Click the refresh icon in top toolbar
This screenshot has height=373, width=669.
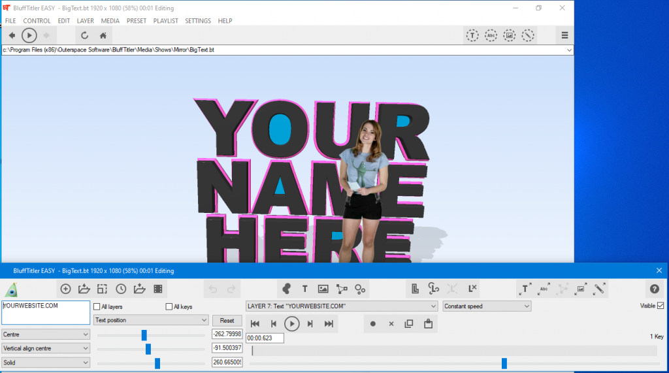(x=84, y=35)
